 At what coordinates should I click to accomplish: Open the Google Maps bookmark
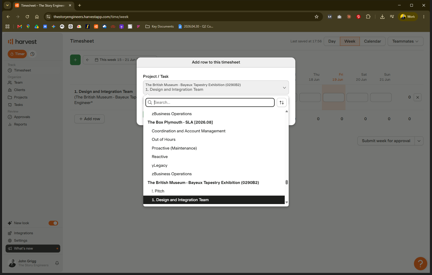pyautogui.click(x=28, y=26)
